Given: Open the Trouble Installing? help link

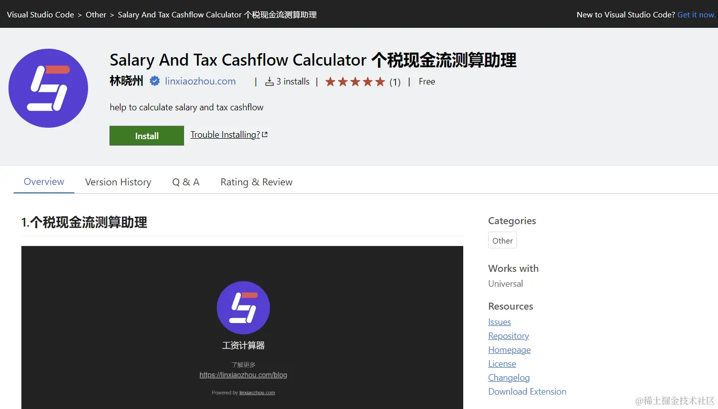Looking at the screenshot, I should coord(225,135).
